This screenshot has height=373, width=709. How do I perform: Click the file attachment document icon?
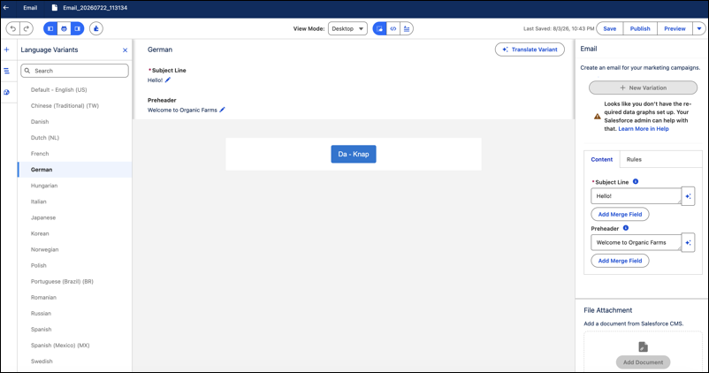click(x=643, y=346)
